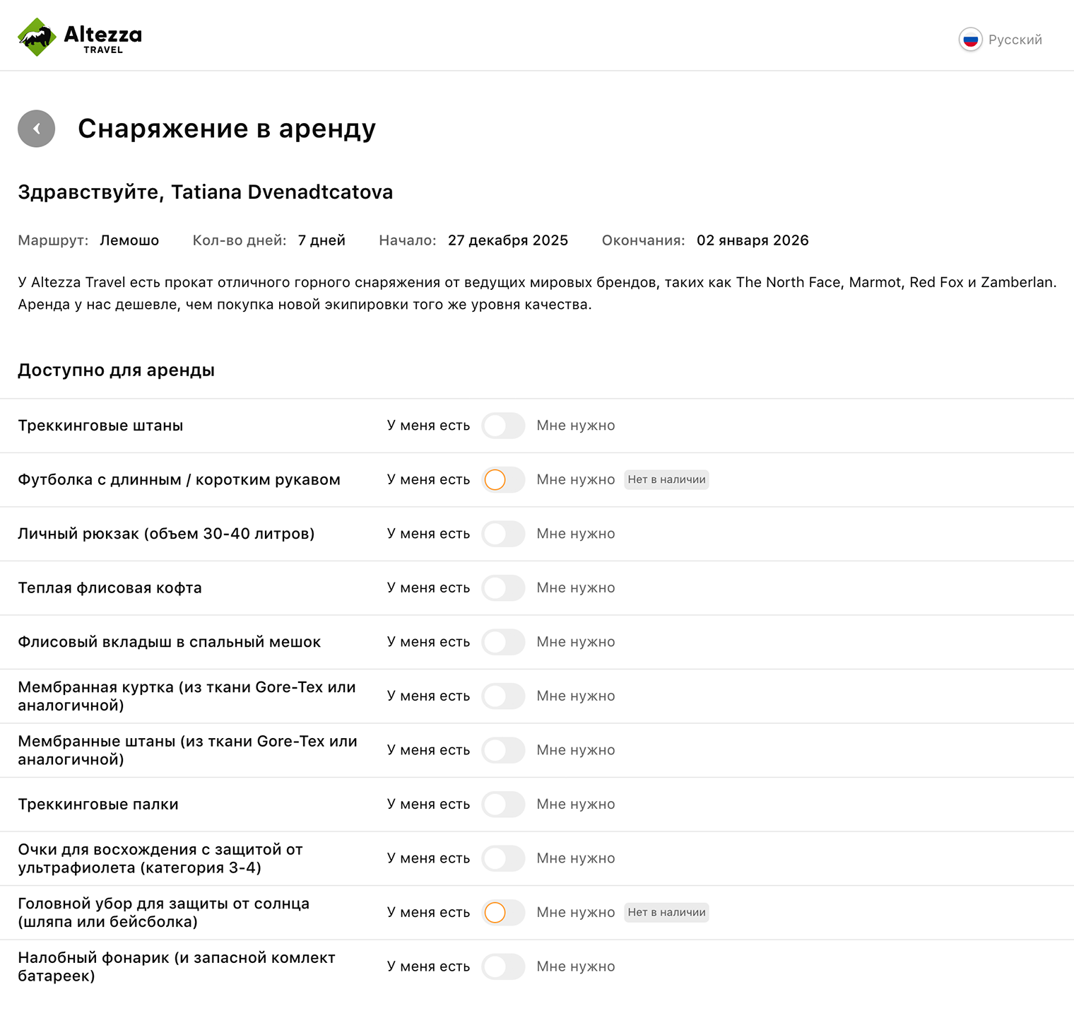Toggle the Головной убор sun hat switch
The image size is (1074, 1011).
[x=503, y=913]
